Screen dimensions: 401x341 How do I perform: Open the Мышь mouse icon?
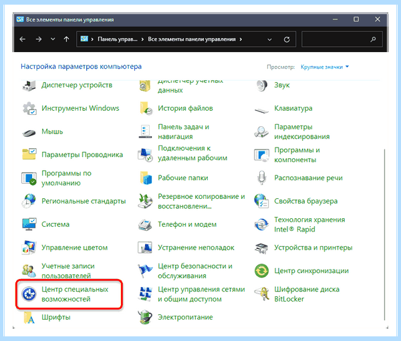point(29,132)
